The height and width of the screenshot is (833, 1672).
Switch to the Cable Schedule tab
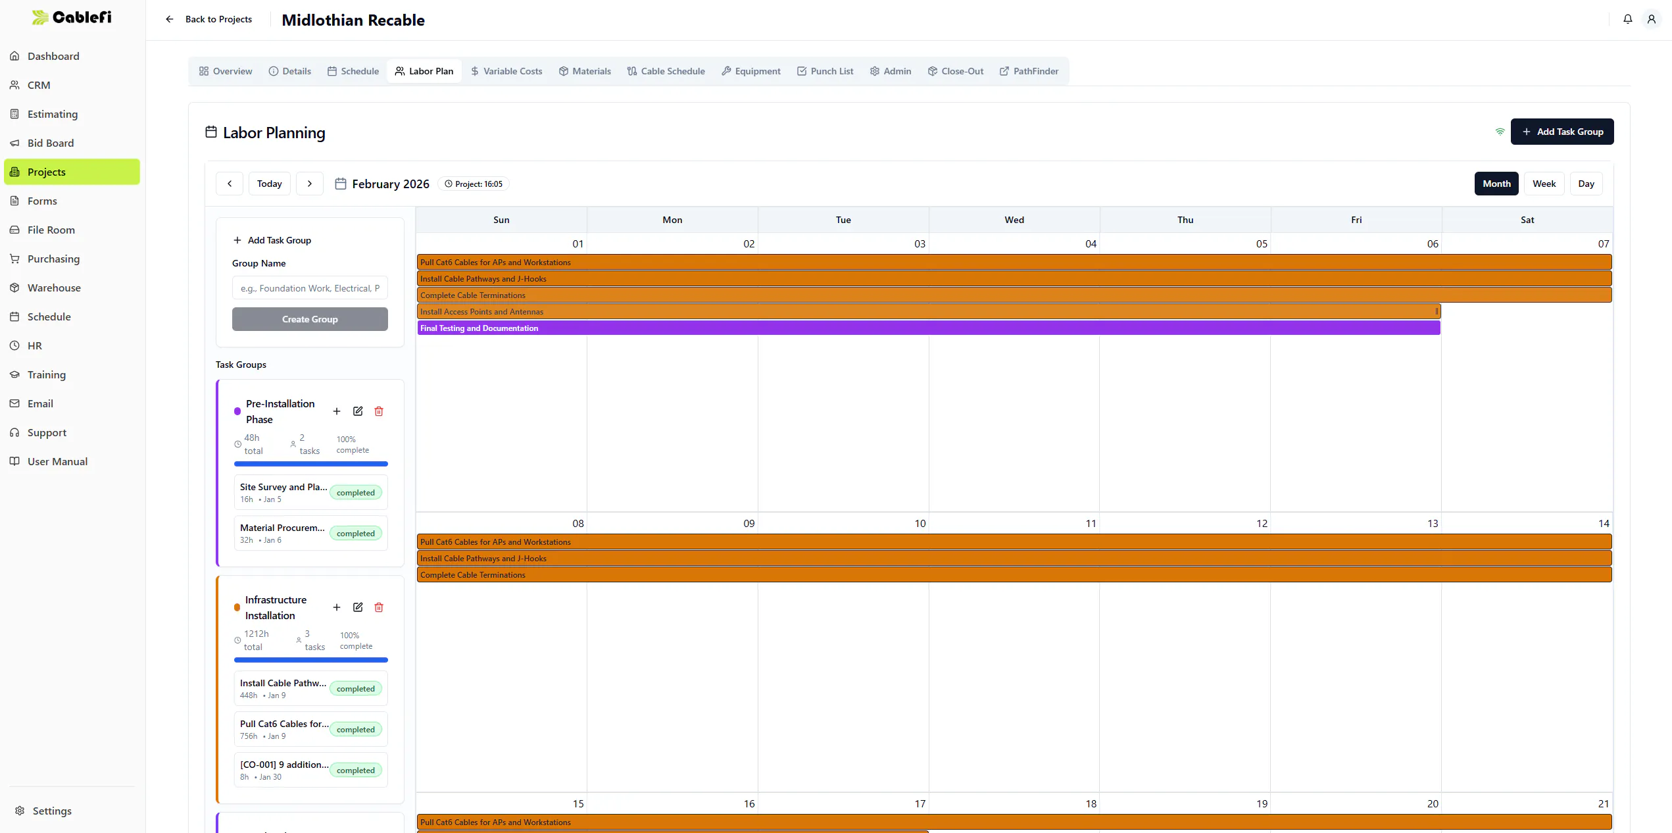click(x=666, y=71)
